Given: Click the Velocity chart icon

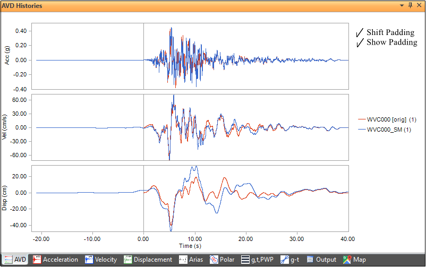Looking at the screenshot, I should coord(89,260).
